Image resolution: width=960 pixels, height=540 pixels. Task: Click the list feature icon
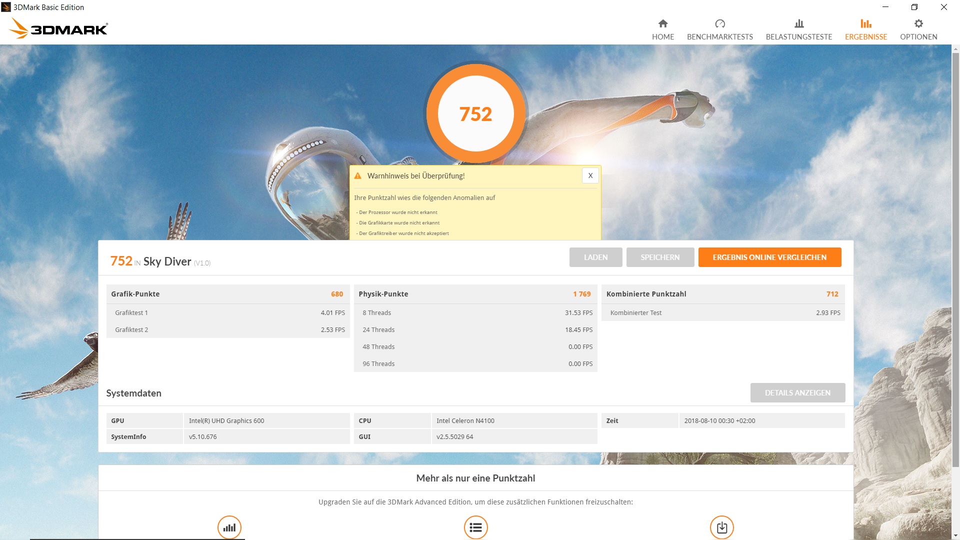click(475, 527)
